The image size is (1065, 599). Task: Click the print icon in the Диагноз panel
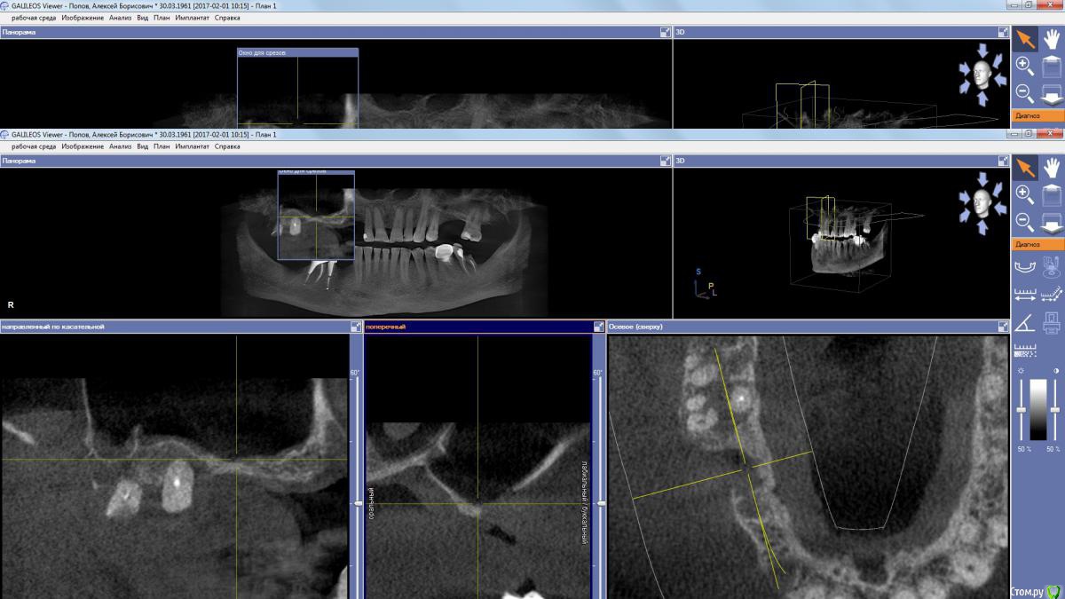point(1051,321)
